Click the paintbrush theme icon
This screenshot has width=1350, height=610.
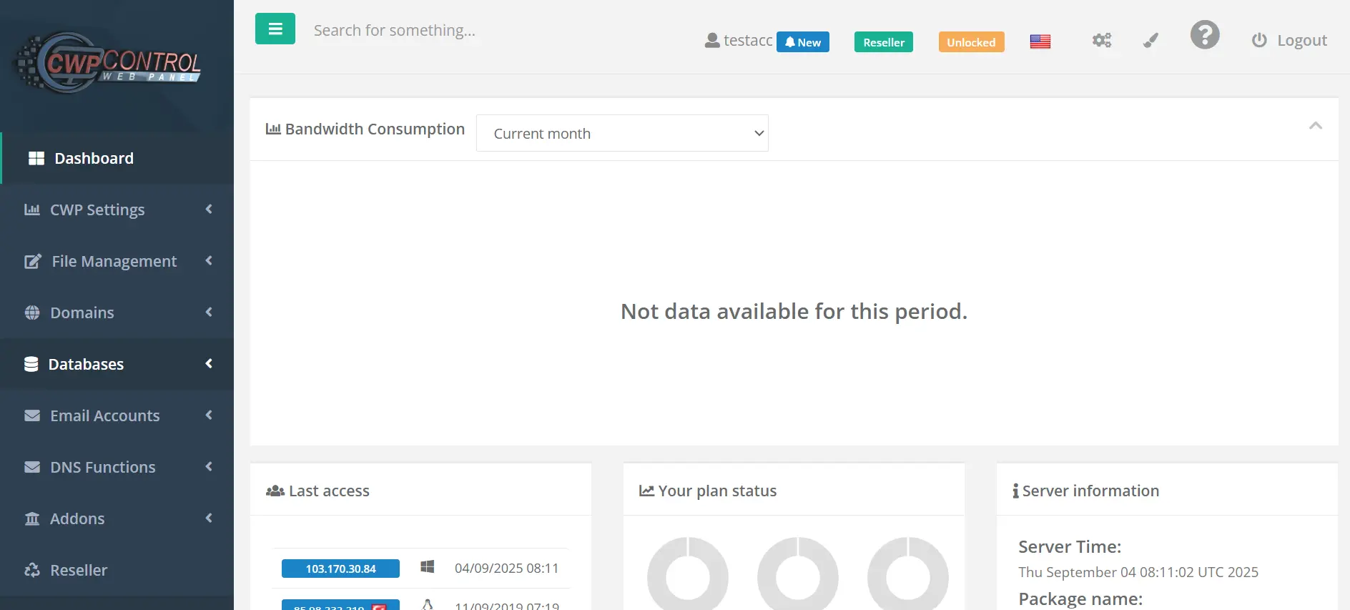click(1151, 41)
